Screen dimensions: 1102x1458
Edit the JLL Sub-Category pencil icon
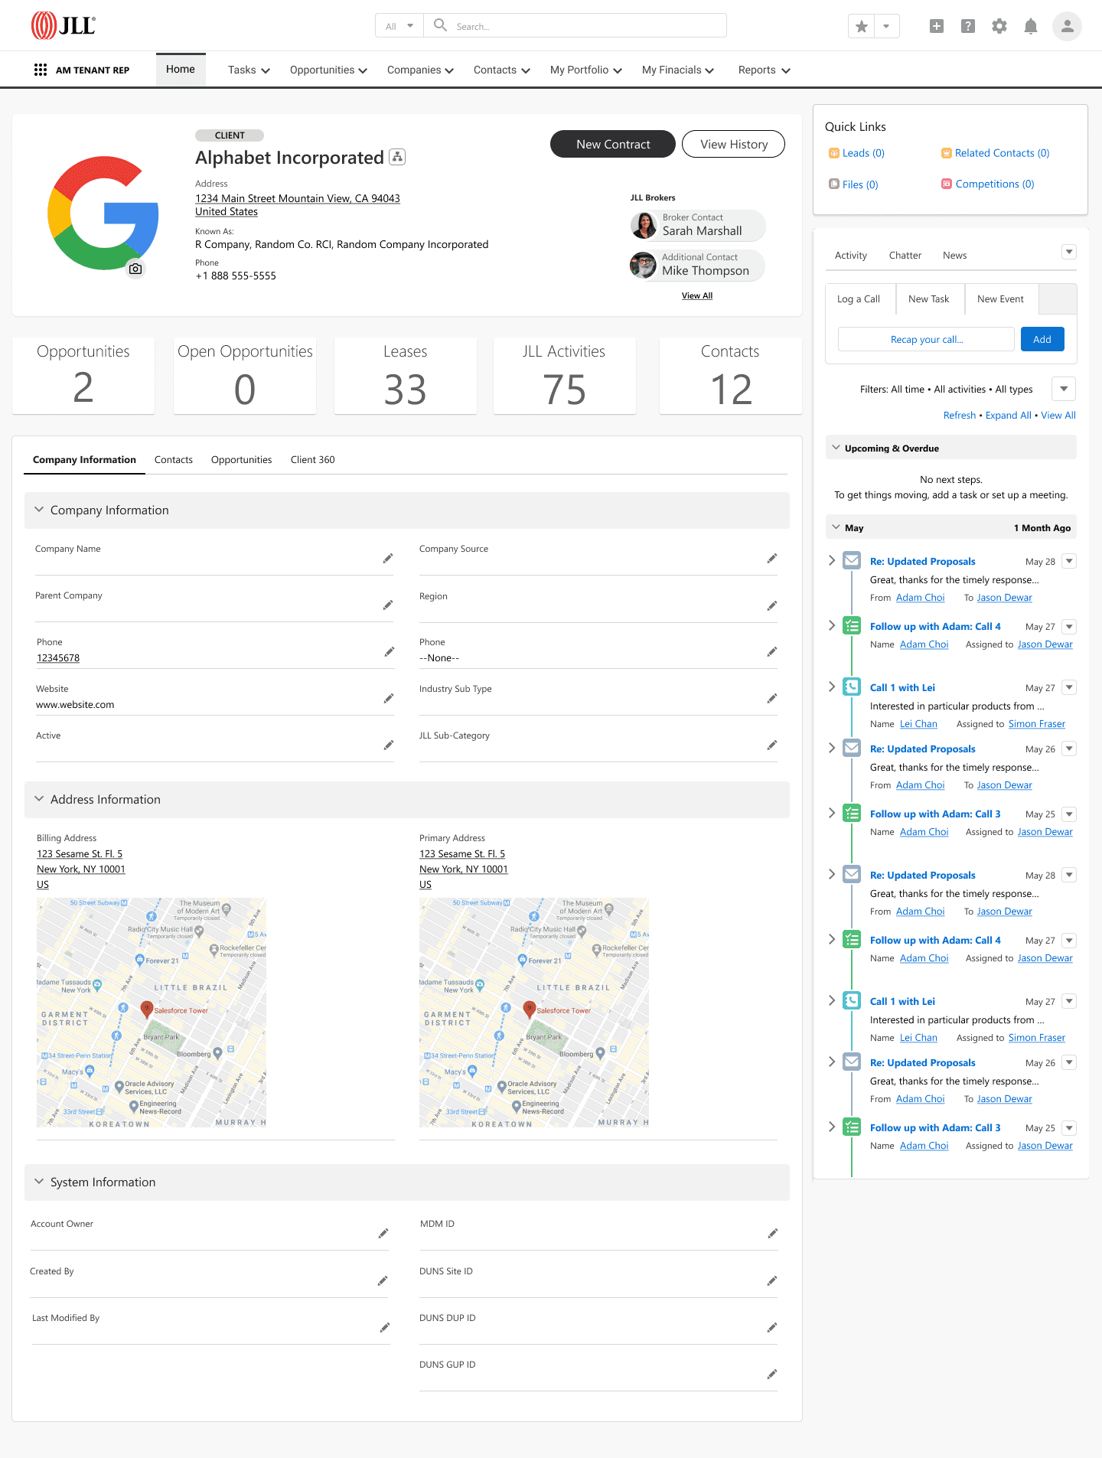coord(772,745)
